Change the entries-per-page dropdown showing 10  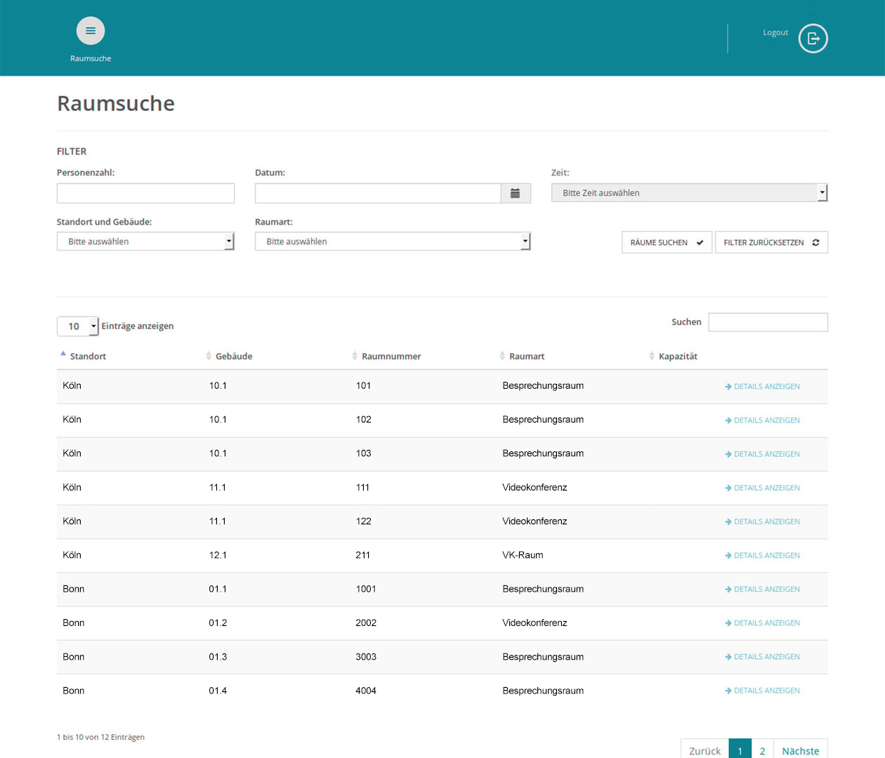click(78, 326)
